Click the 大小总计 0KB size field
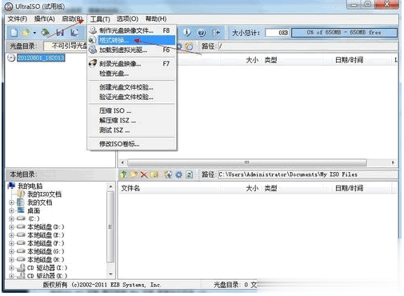Image resolution: width=404 pixels, height=296 pixels. tap(278, 33)
